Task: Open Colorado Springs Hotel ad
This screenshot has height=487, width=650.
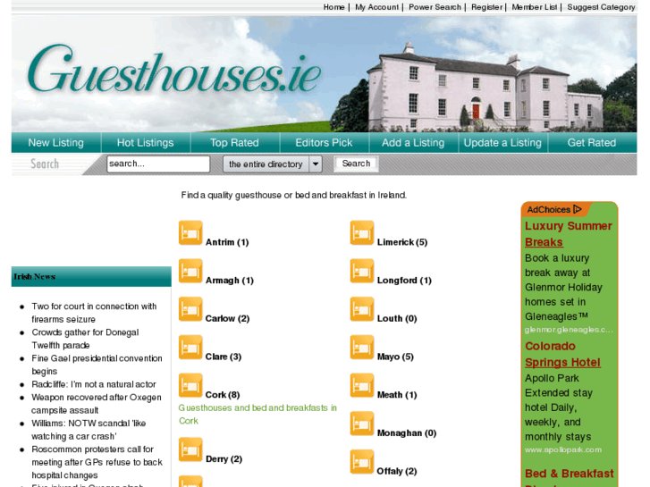Action: pyautogui.click(x=562, y=355)
